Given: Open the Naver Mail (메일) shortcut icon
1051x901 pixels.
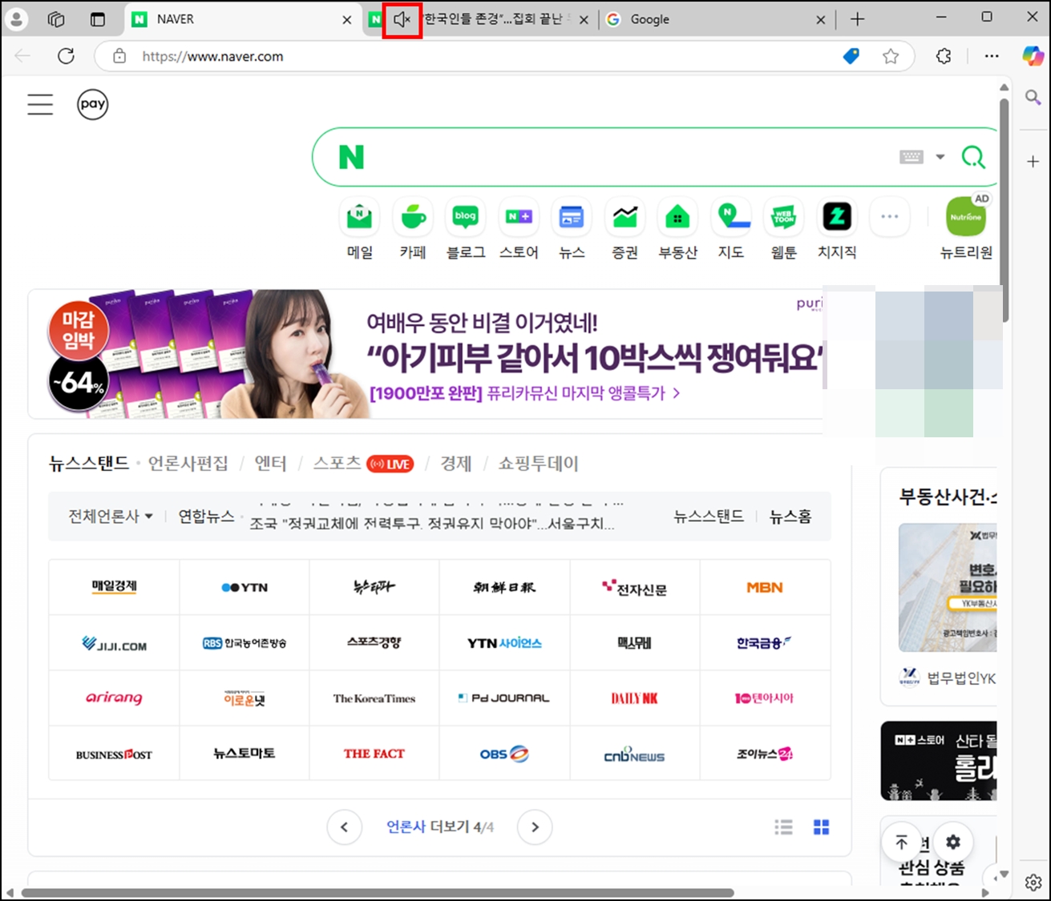Looking at the screenshot, I should pyautogui.click(x=359, y=217).
